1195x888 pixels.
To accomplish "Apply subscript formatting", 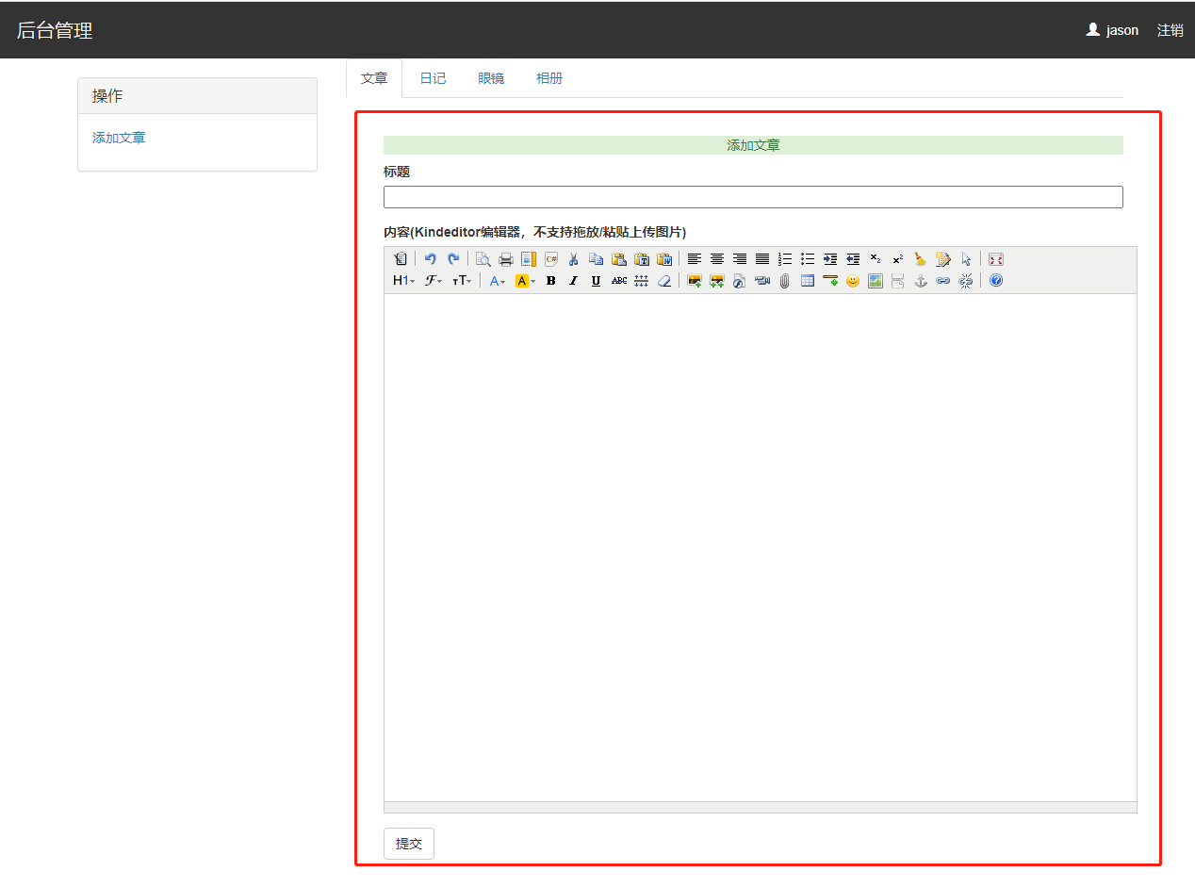I will click(x=876, y=259).
